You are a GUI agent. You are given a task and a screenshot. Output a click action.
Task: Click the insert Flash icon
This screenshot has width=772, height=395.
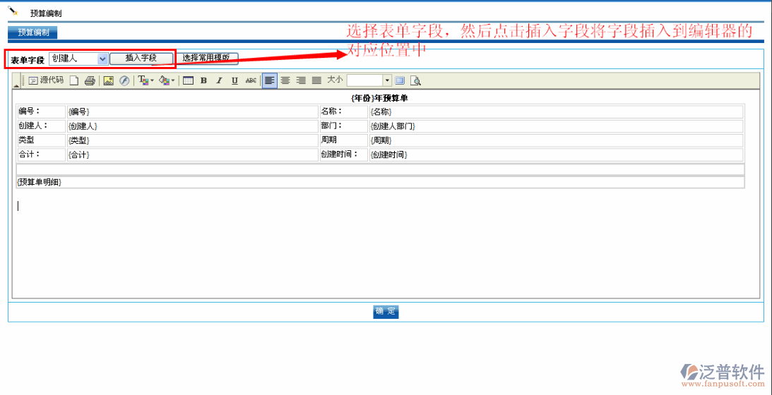(x=124, y=80)
